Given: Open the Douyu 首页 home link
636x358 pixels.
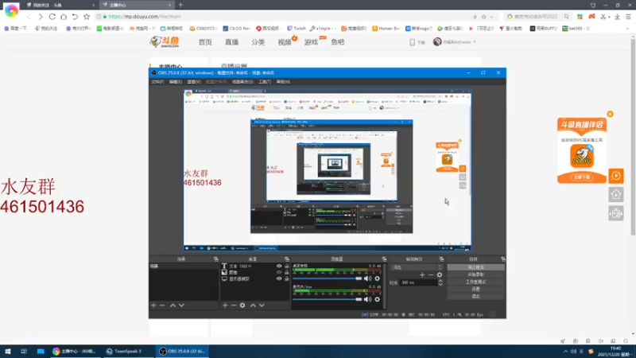Looking at the screenshot, I should [x=205, y=42].
